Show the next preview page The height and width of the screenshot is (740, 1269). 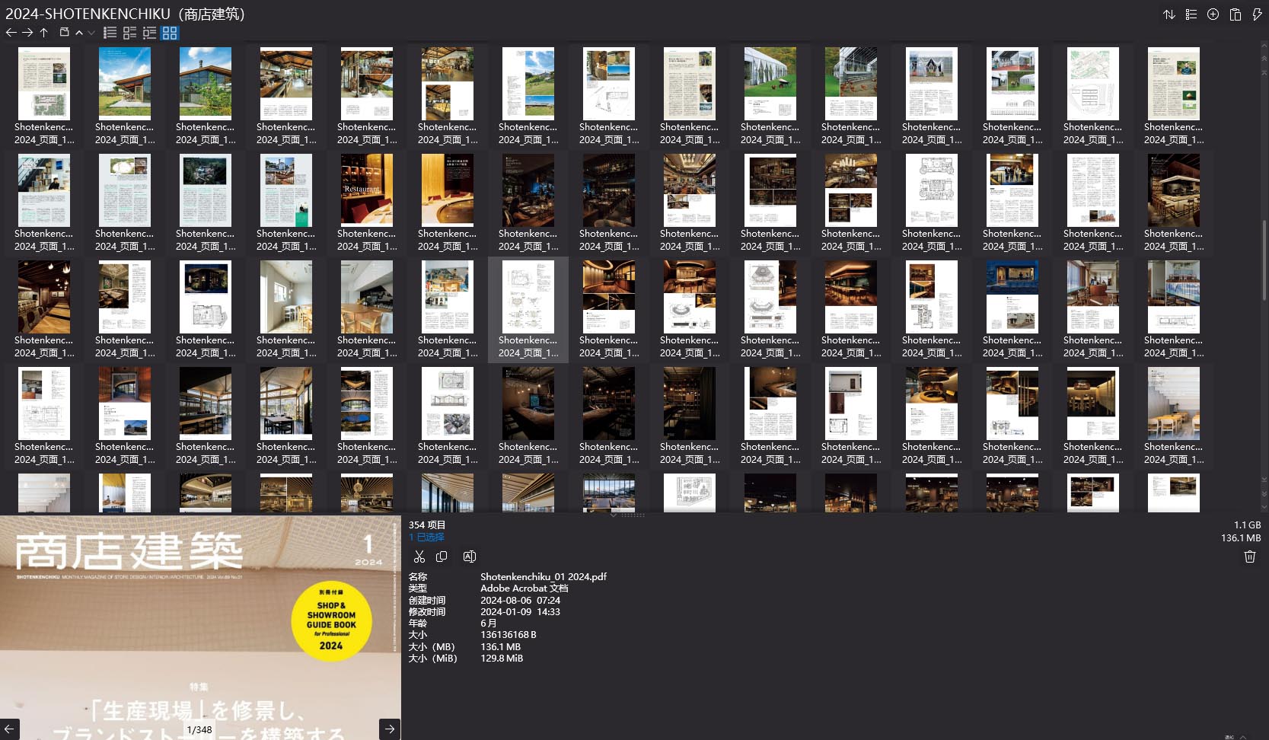(x=390, y=729)
